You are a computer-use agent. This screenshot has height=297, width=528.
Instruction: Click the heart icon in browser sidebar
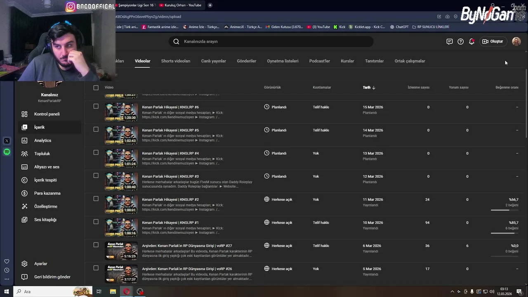pos(7,261)
